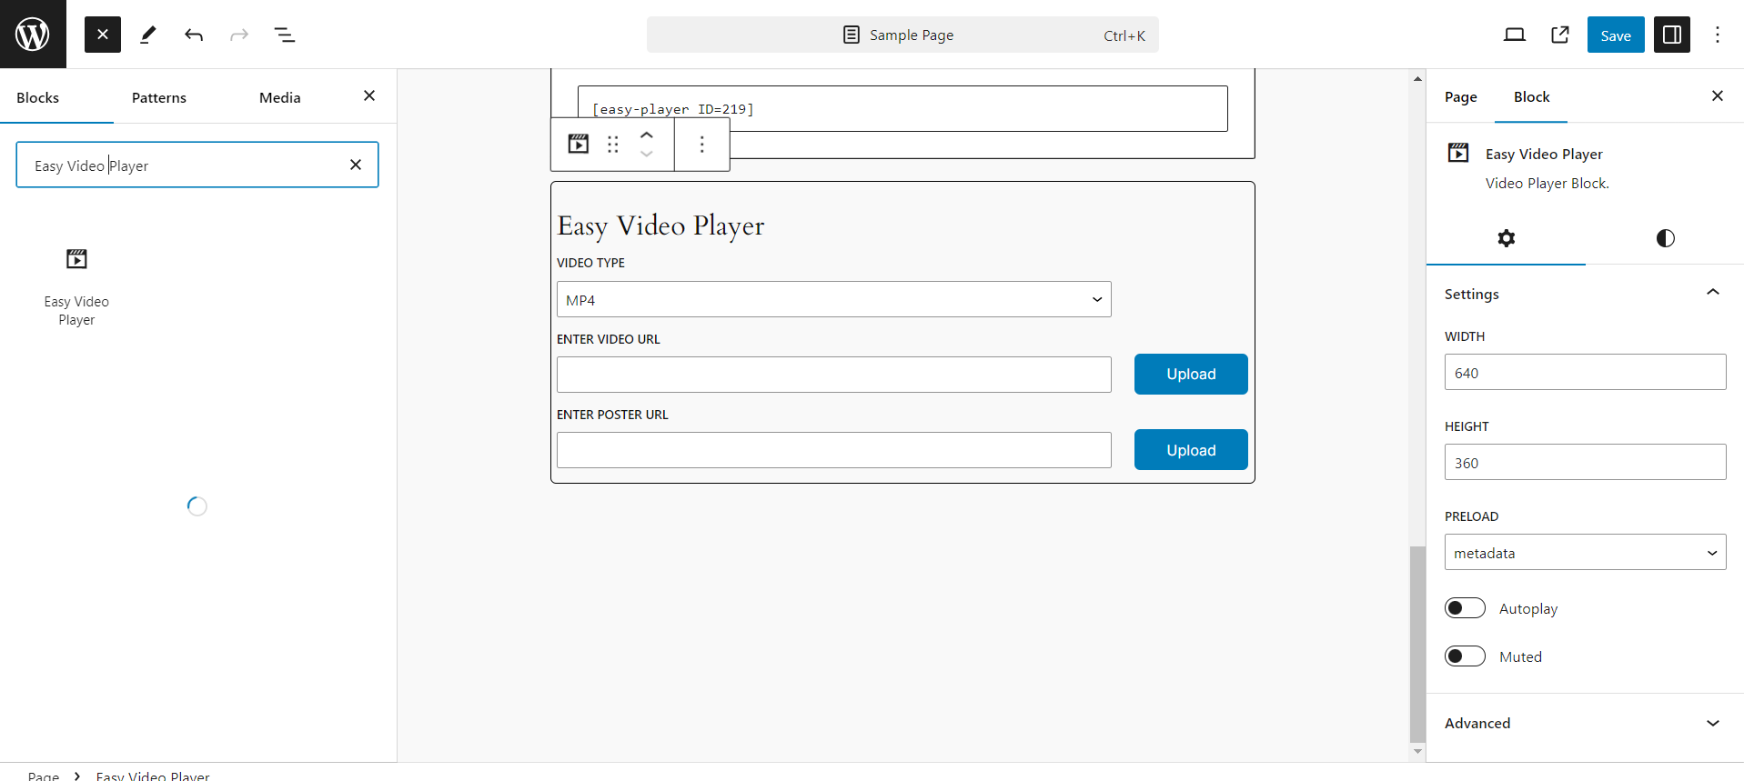Screen dimensions: 1744x781
Task: Upload a video file
Action: [x=1191, y=374]
